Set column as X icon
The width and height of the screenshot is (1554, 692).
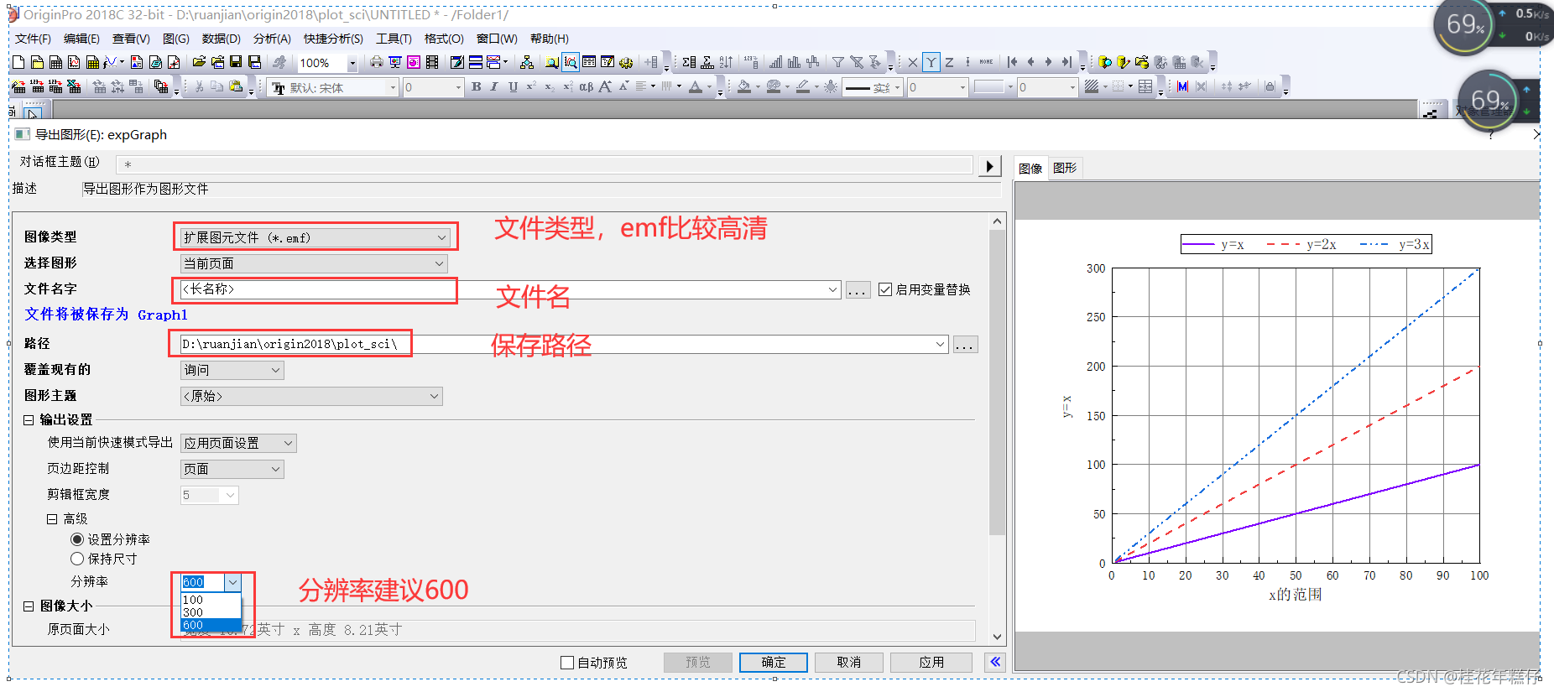(912, 62)
